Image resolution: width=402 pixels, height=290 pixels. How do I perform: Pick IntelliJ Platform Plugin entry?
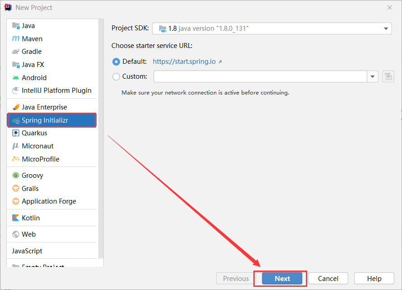pyautogui.click(x=52, y=90)
